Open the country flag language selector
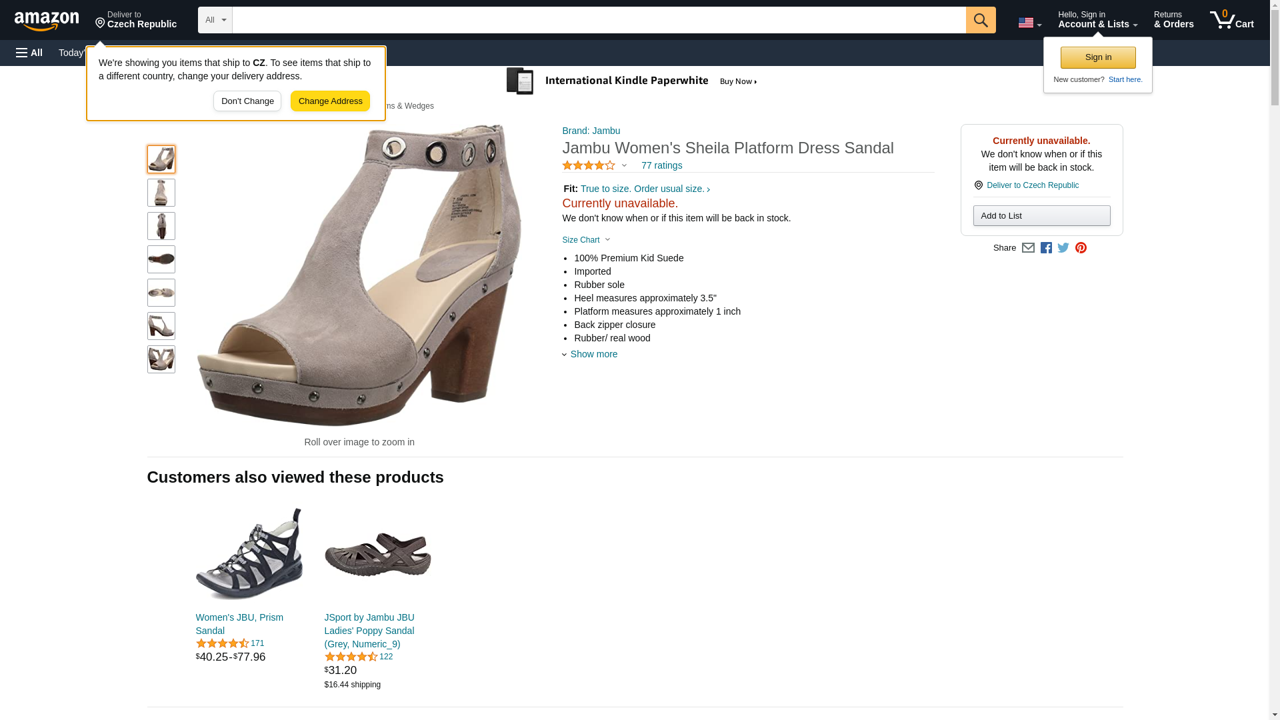This screenshot has width=1280, height=720. coord(1029,23)
